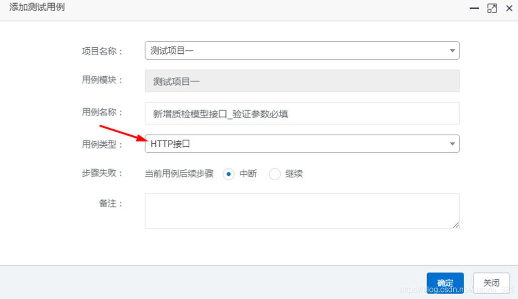Click the 添加测试用例 dialog title

tap(37, 7)
